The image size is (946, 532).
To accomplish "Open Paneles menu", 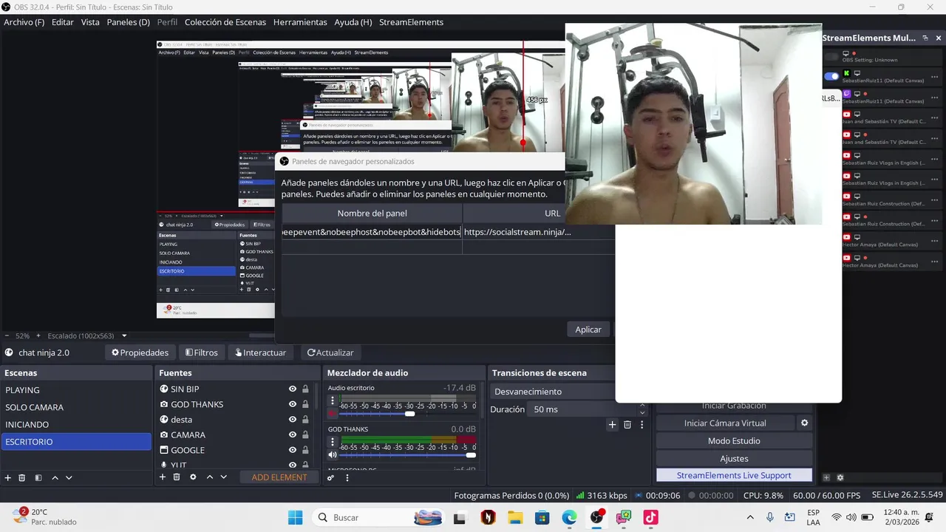I will click(x=129, y=22).
